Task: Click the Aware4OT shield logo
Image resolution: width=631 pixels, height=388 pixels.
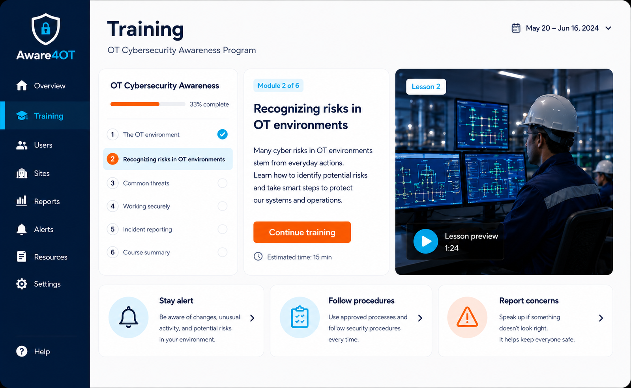Action: click(46, 29)
